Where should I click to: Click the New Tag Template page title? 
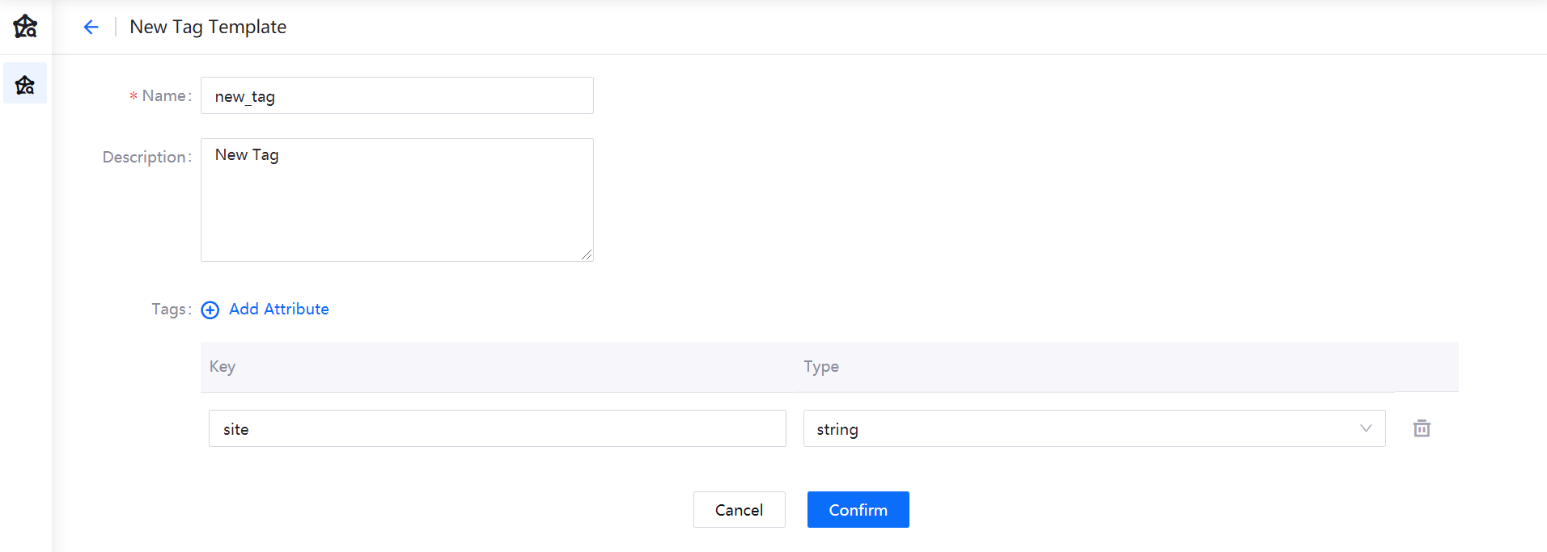[208, 27]
